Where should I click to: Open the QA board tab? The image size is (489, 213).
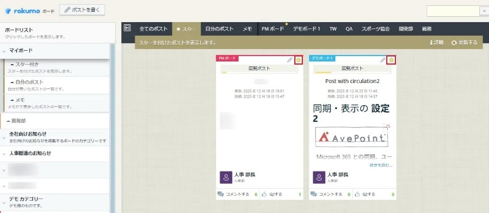[349, 29]
